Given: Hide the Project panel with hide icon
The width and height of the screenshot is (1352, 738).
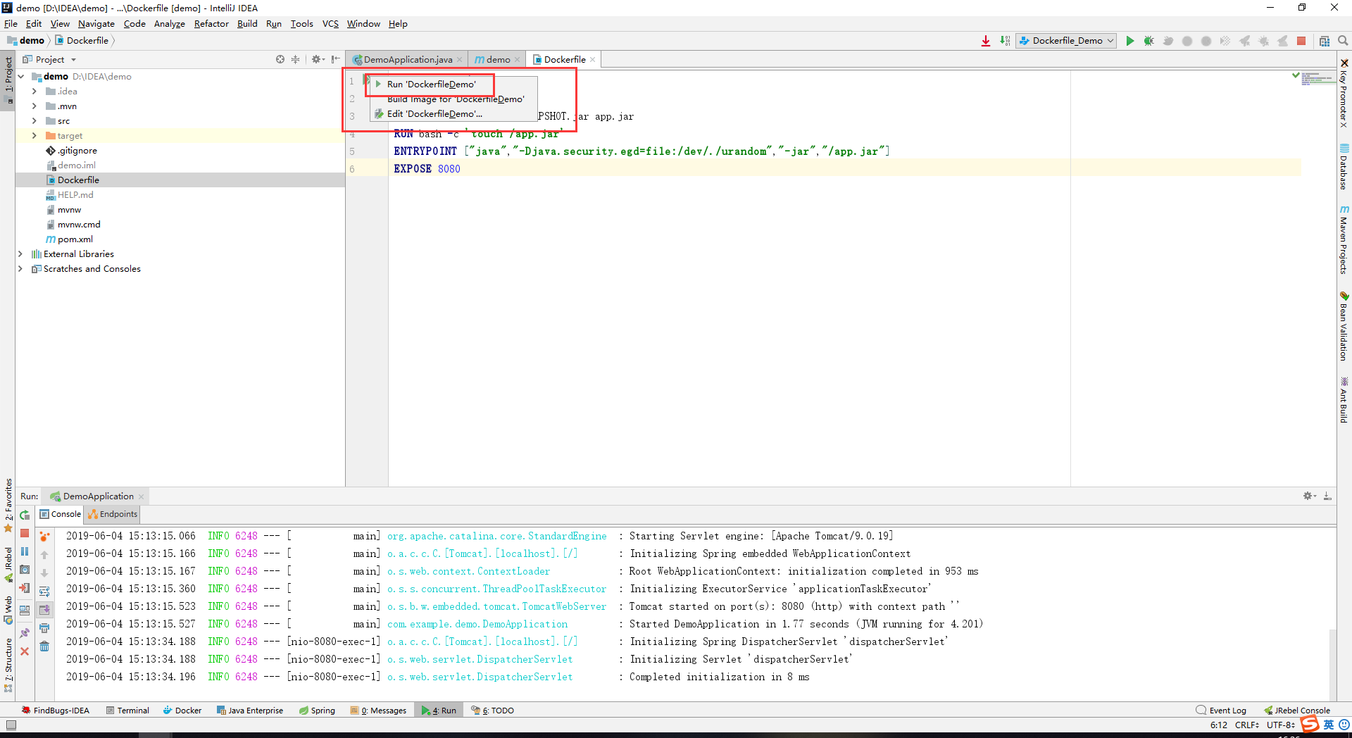Looking at the screenshot, I should point(336,60).
